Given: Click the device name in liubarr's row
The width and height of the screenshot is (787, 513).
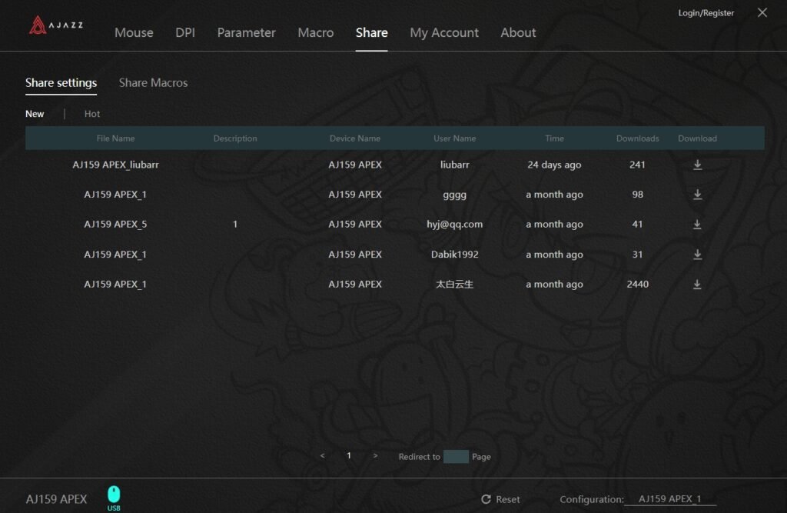Looking at the screenshot, I should 355,165.
